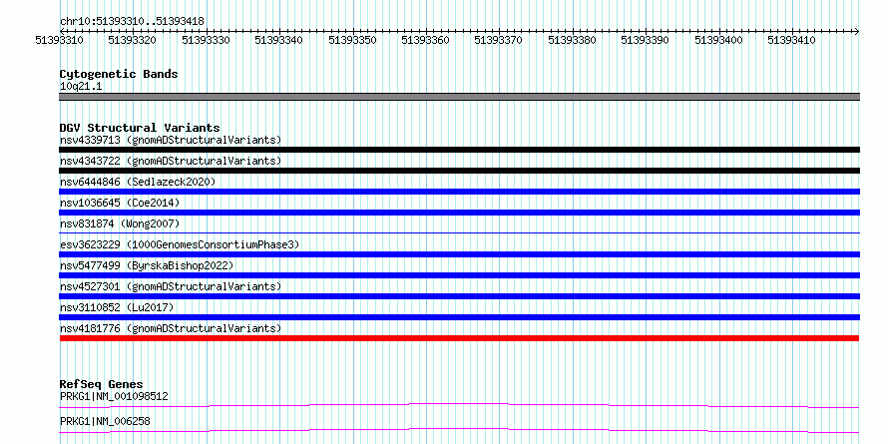Click the thin blue line for nsv831874
Viewport: 888px width, 444px height.
459,232
